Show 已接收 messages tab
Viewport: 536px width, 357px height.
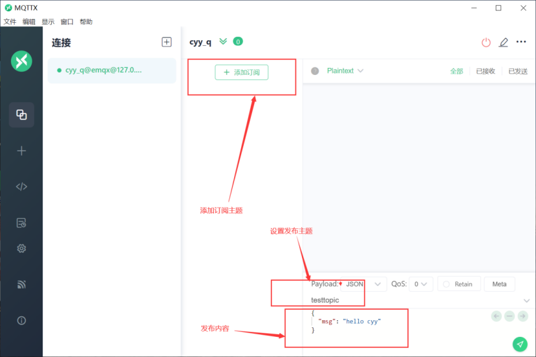(486, 71)
